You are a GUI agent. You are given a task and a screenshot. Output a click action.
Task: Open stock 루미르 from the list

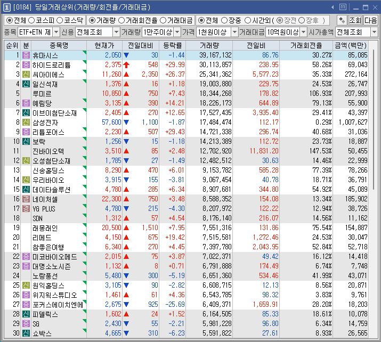tap(42, 94)
